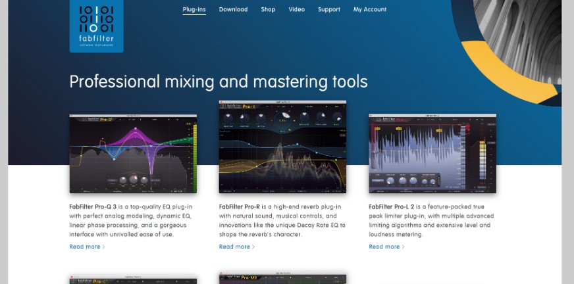Screen dimensions: 574x284
Task: Click the 'FabFilter Pro-Q 3' bold text
Action: (93, 207)
